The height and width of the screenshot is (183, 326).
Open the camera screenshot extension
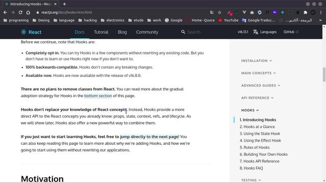tap(252, 12)
